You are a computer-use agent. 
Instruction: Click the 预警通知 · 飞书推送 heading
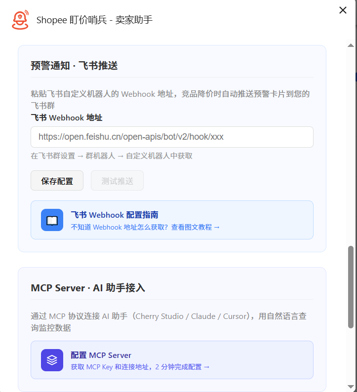pos(74,66)
